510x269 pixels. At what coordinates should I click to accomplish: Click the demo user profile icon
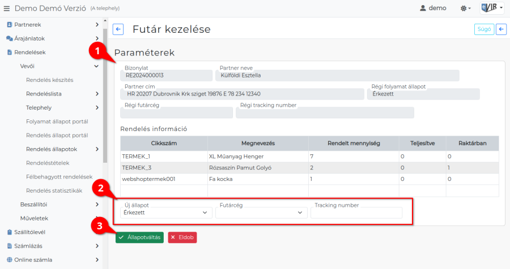pos(422,8)
